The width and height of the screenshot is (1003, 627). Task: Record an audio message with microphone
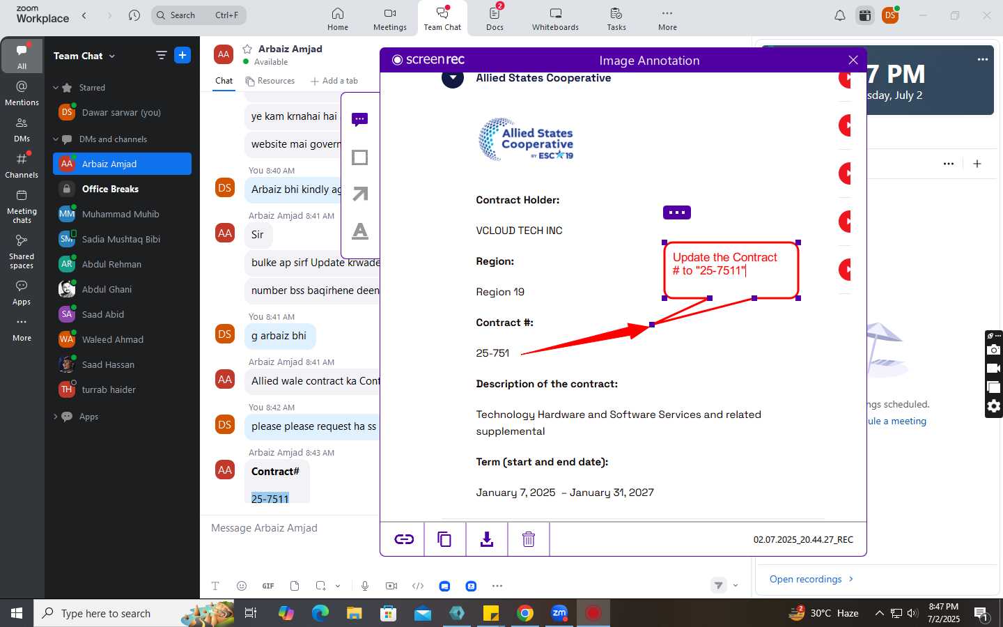365,586
